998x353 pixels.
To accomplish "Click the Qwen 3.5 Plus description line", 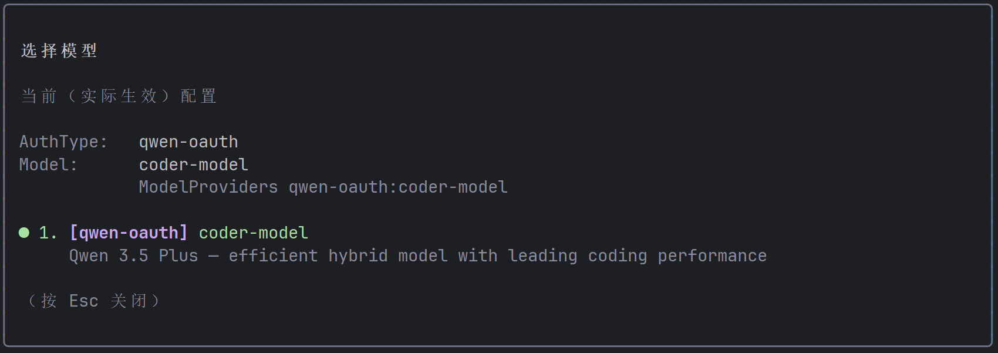I will coord(418,255).
